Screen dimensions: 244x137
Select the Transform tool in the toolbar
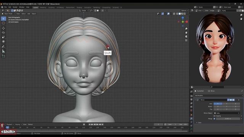tap(3, 41)
